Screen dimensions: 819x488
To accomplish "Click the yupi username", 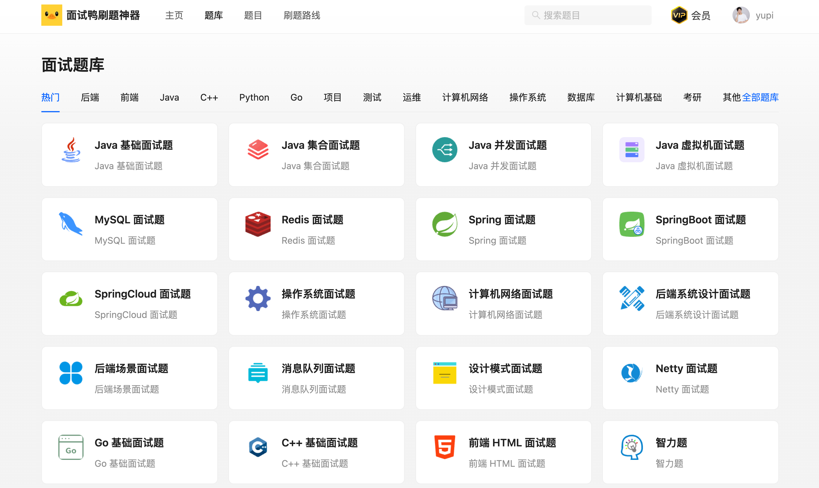I will click(765, 16).
